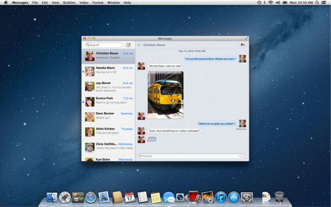The width and height of the screenshot is (331, 207).
Task: Open Calendar from the dock
Action: [130, 197]
